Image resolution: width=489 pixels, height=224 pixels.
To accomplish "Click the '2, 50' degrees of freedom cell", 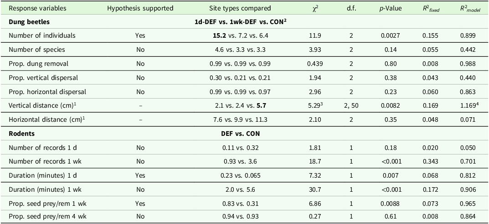I will [x=351, y=106].
